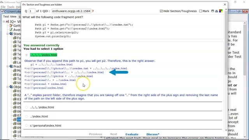Click the Obje… group globe icon
249x140 pixels.
coord(11,87)
